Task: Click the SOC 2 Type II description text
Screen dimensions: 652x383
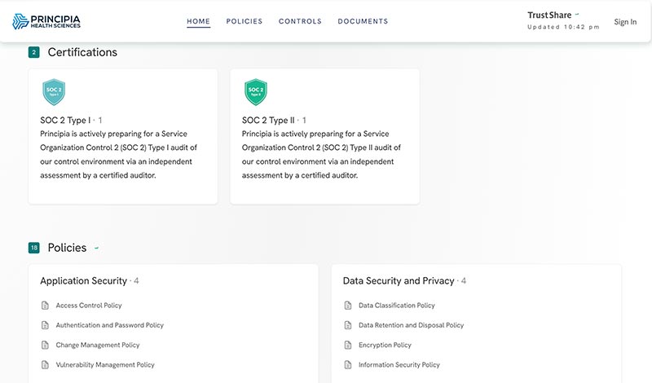Action: point(321,155)
